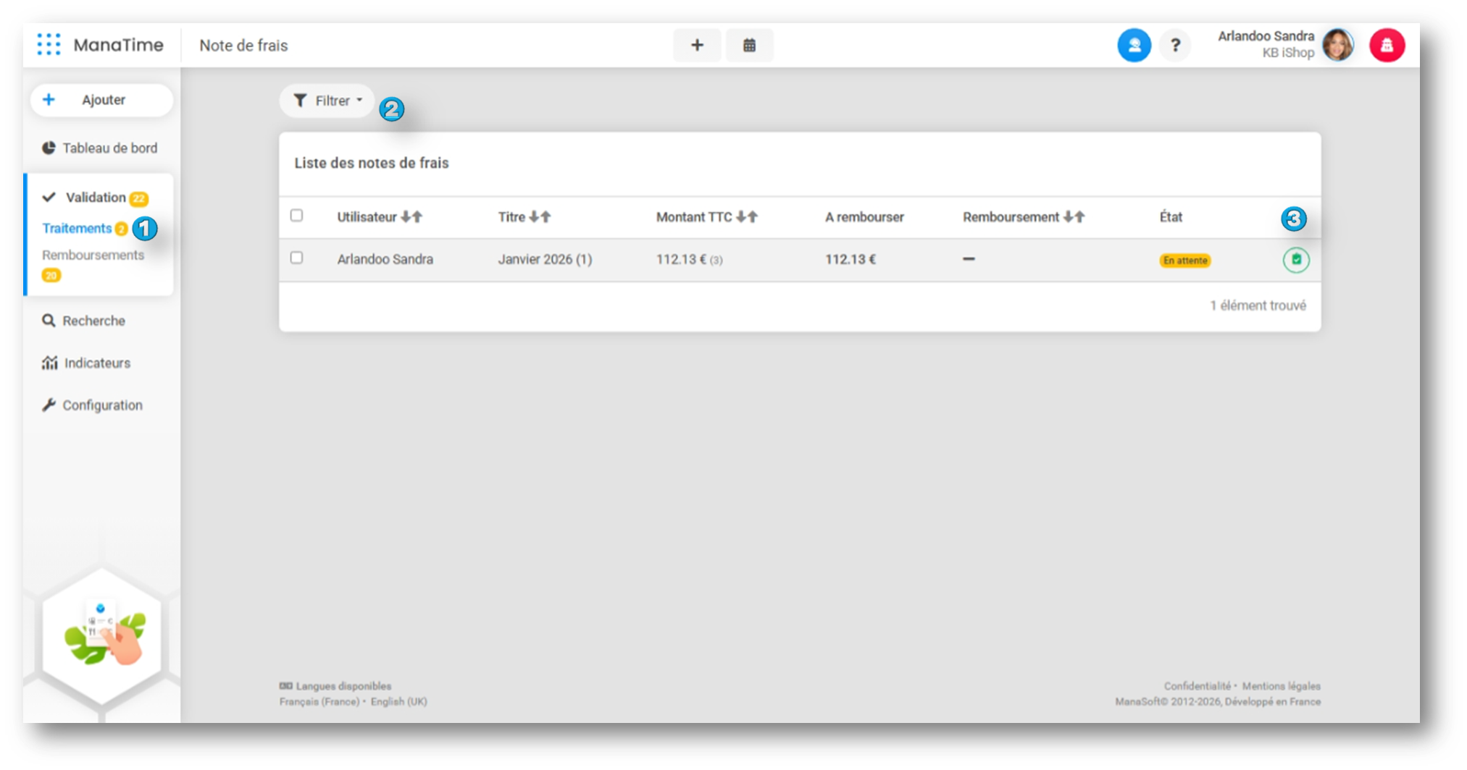Open the calendar icon in top toolbar
This screenshot has width=1467, height=770.
(x=749, y=46)
